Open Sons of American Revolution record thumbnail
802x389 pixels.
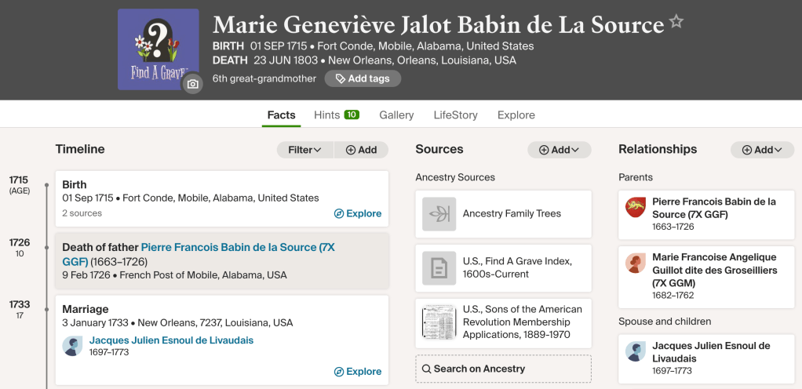439,322
